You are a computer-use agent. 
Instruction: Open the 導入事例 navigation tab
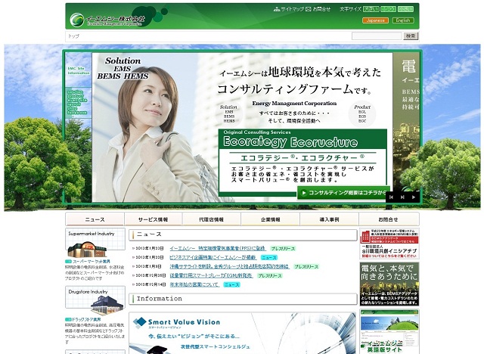coord(329,219)
